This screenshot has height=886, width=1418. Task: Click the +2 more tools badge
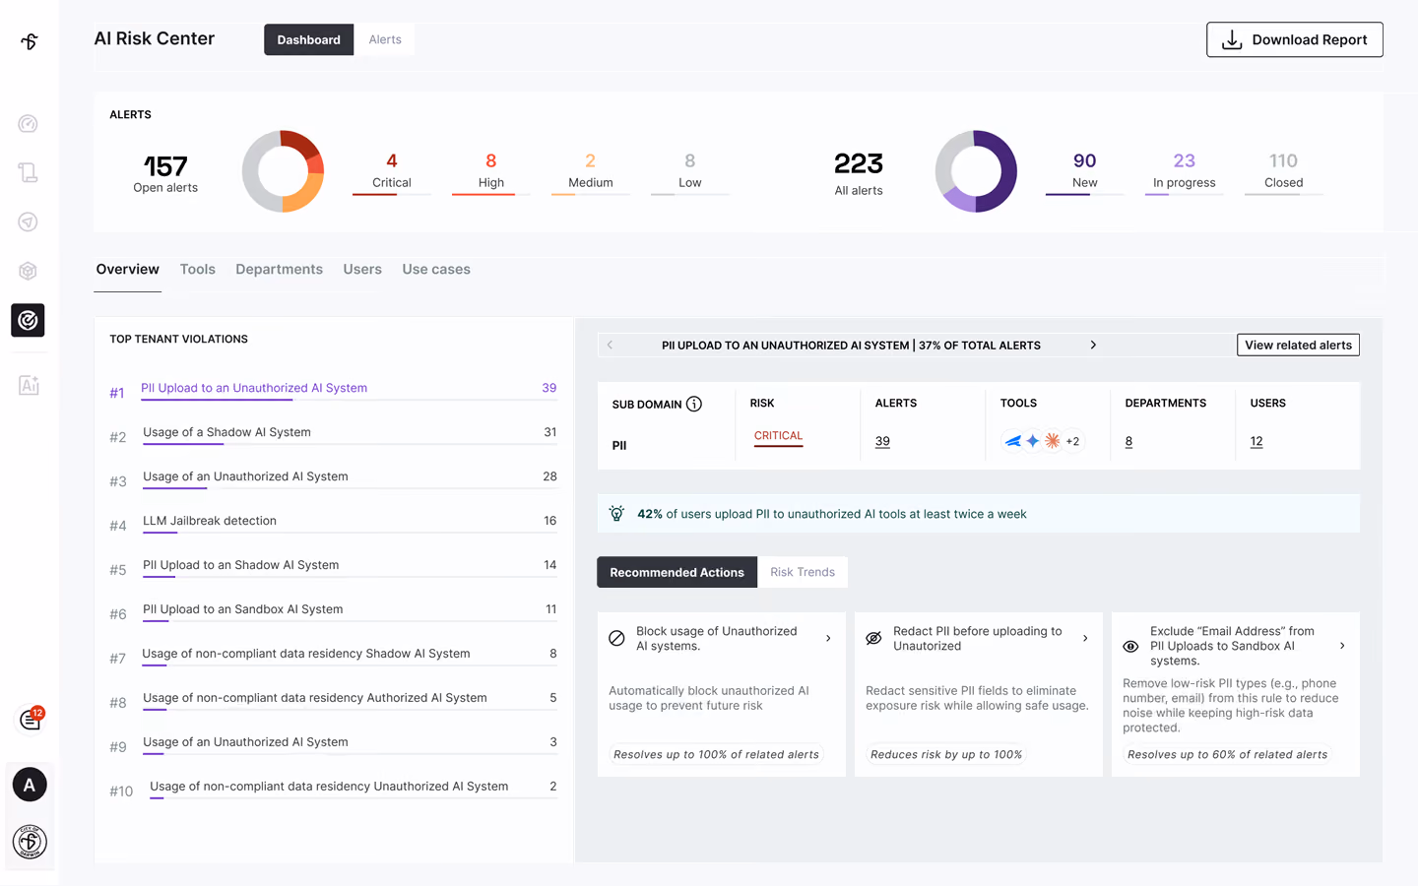1072,441
